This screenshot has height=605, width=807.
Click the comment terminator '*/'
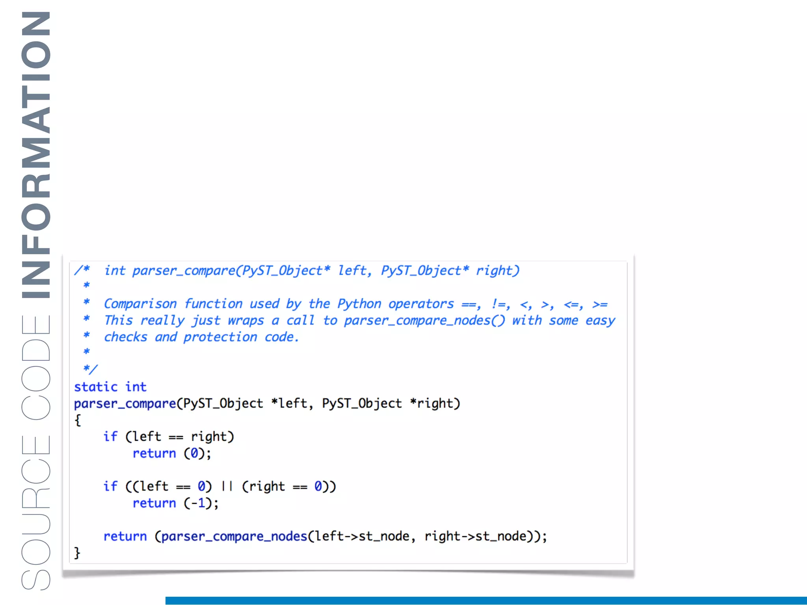tap(90, 369)
